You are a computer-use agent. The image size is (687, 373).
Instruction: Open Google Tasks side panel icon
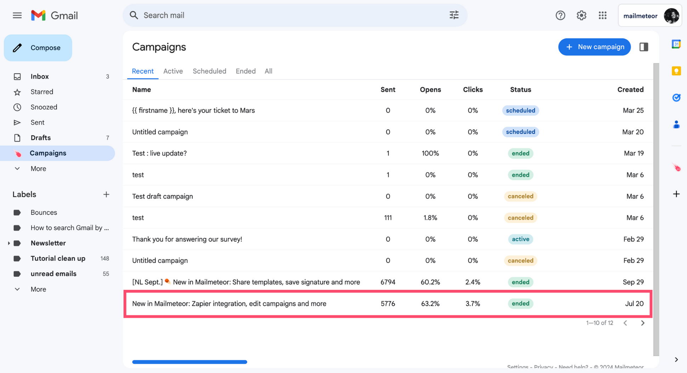pos(676,98)
